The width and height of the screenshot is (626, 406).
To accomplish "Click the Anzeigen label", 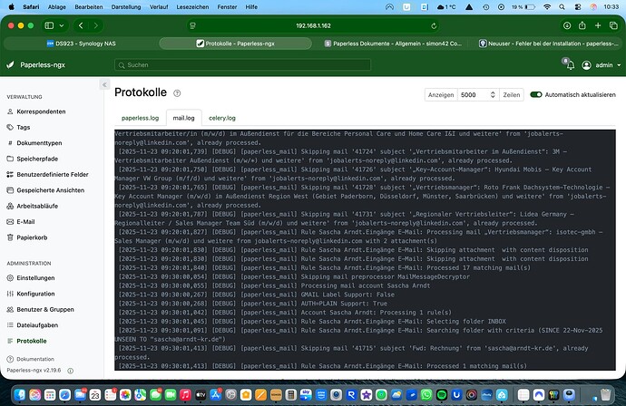I will point(441,94).
